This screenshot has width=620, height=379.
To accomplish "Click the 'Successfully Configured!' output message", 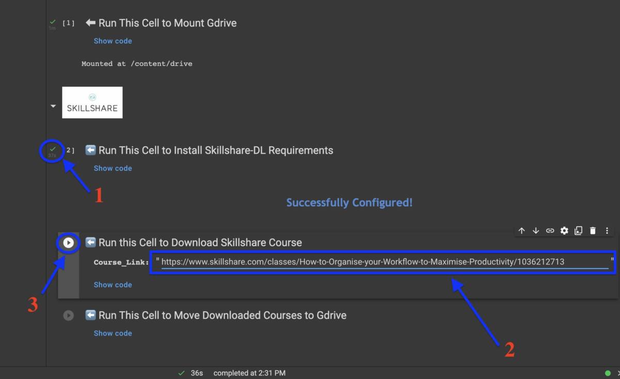I will coord(349,202).
